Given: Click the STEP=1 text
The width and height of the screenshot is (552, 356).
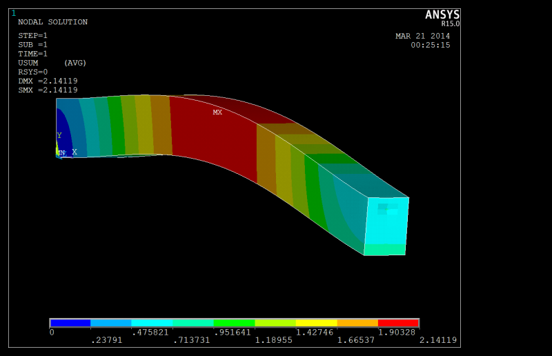Looking at the screenshot, I should pos(32,36).
